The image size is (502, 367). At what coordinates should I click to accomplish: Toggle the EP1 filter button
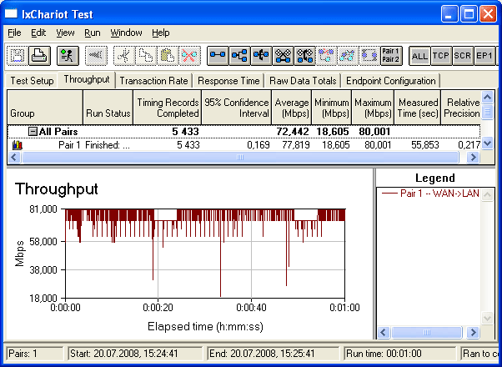484,56
